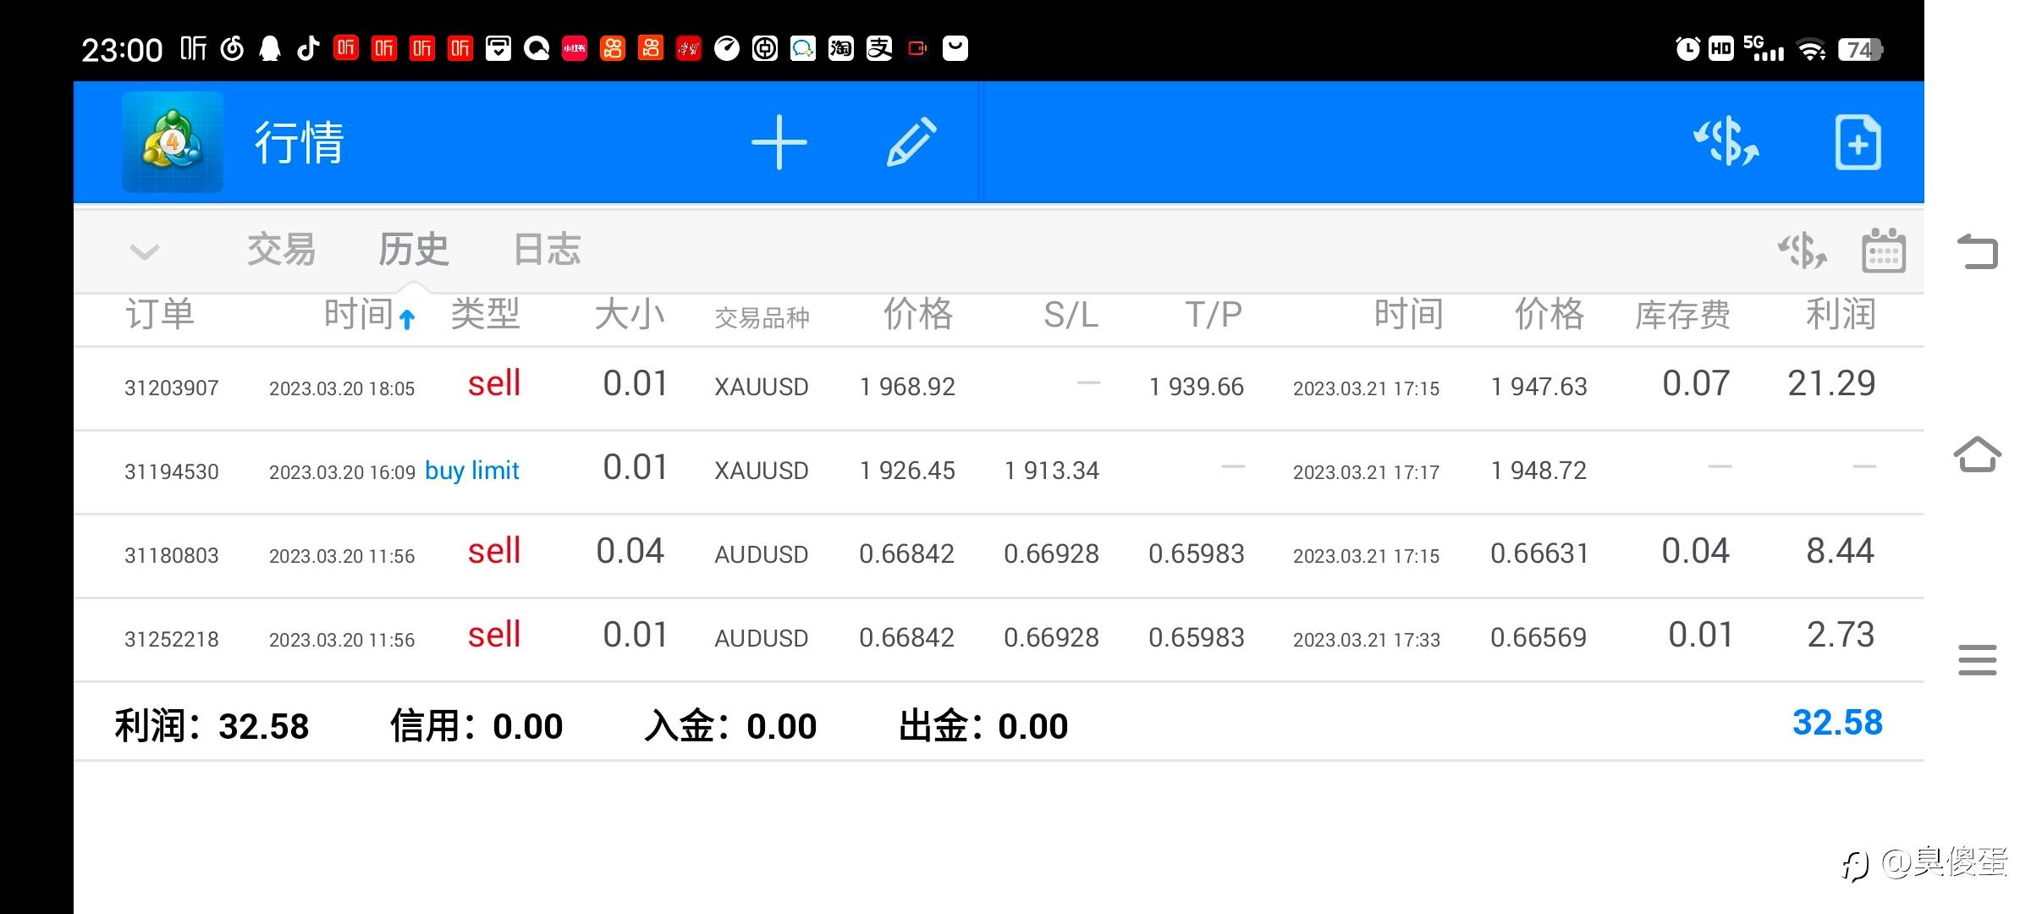This screenshot has height=914, width=2031.
Task: Open the Android recent apps menu button
Action: point(1977,659)
